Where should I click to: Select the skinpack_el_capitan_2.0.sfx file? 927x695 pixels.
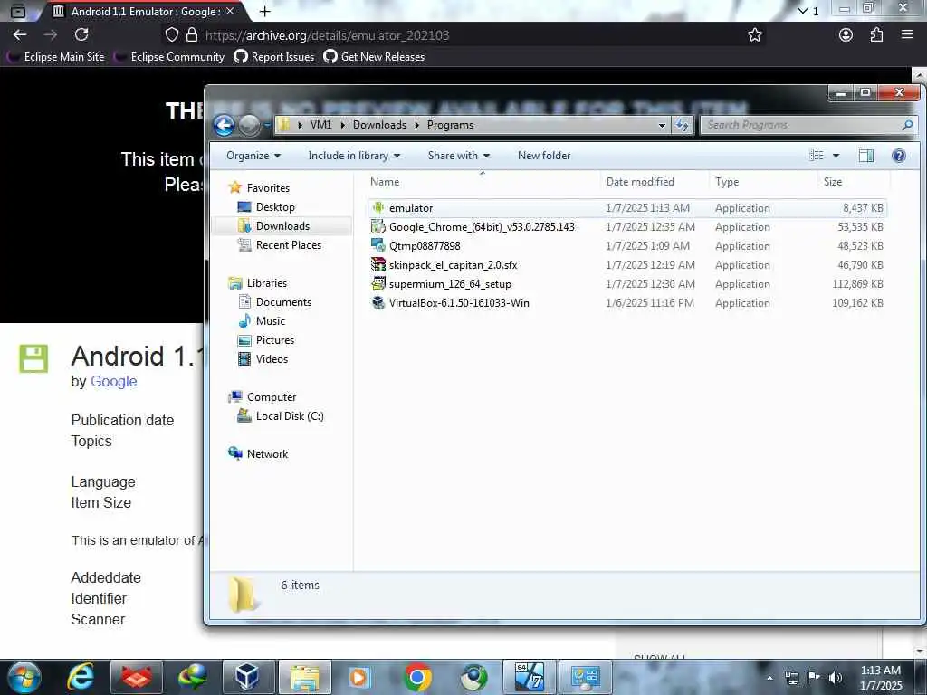point(626,265)
